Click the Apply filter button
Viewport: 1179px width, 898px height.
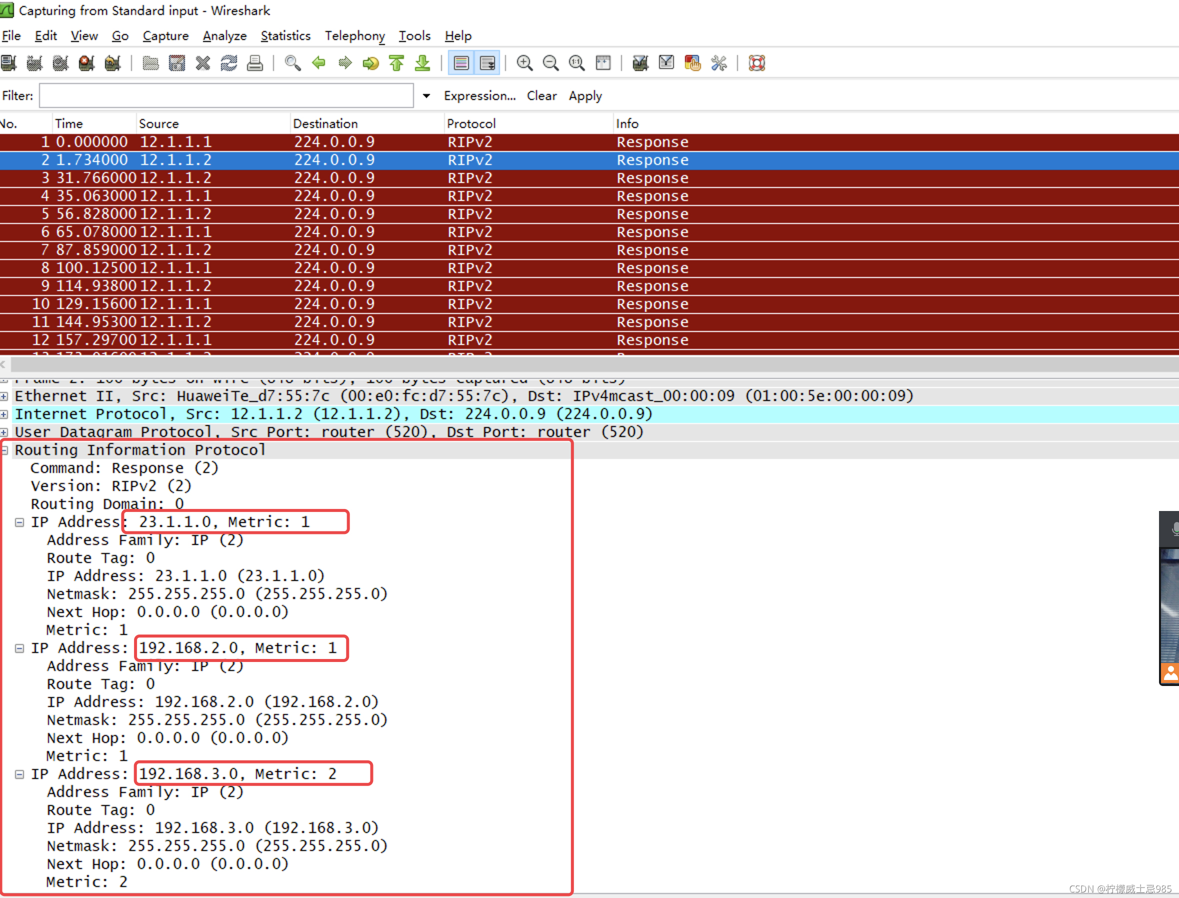click(584, 95)
